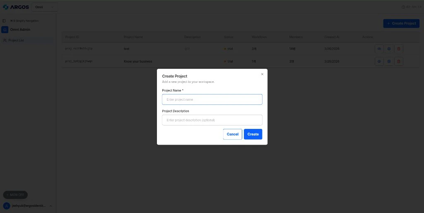Confirm with the blue Create button

point(253,134)
